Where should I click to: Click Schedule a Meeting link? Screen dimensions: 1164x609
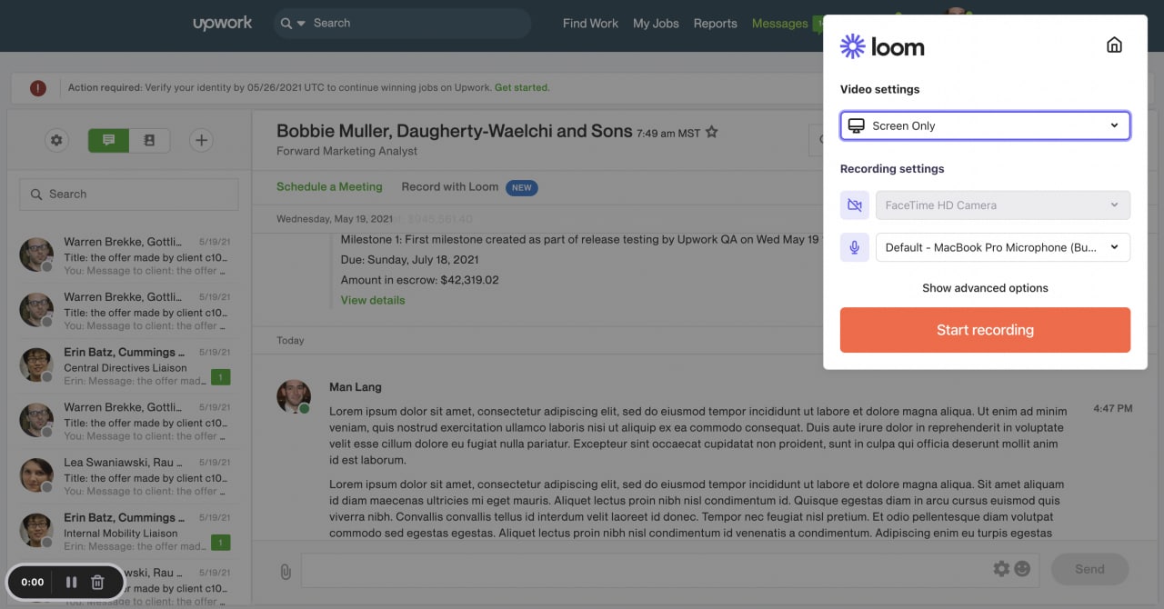point(329,186)
